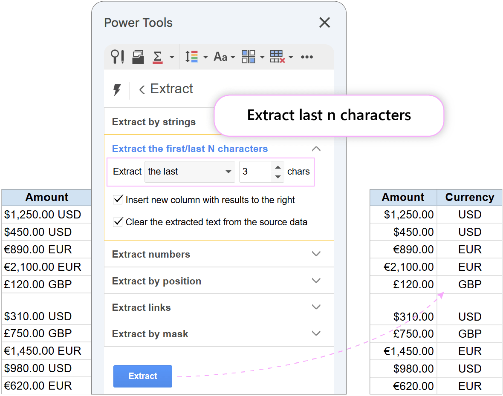This screenshot has width=503, height=396.
Task: Select the Currency header in result table
Action: [469, 197]
